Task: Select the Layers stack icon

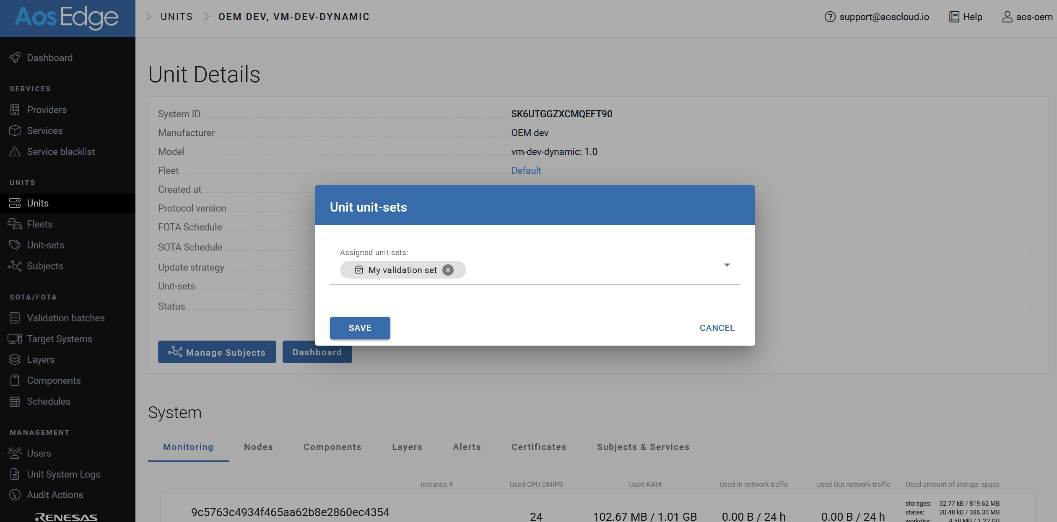Action: tap(15, 359)
